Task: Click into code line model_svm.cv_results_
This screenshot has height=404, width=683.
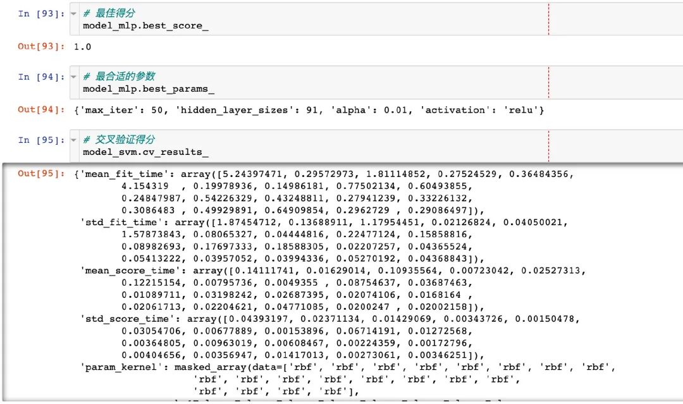Action: pos(145,152)
